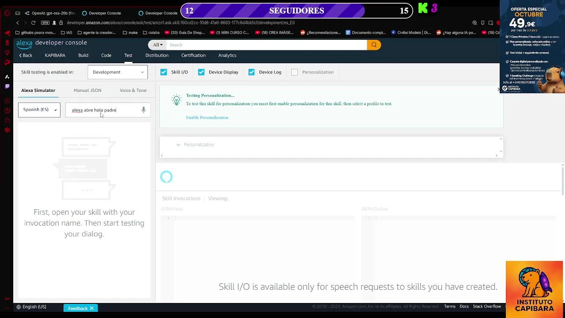Dismiss the Feedback tab with its X
Image resolution: width=565 pixels, height=318 pixels.
click(x=92, y=308)
